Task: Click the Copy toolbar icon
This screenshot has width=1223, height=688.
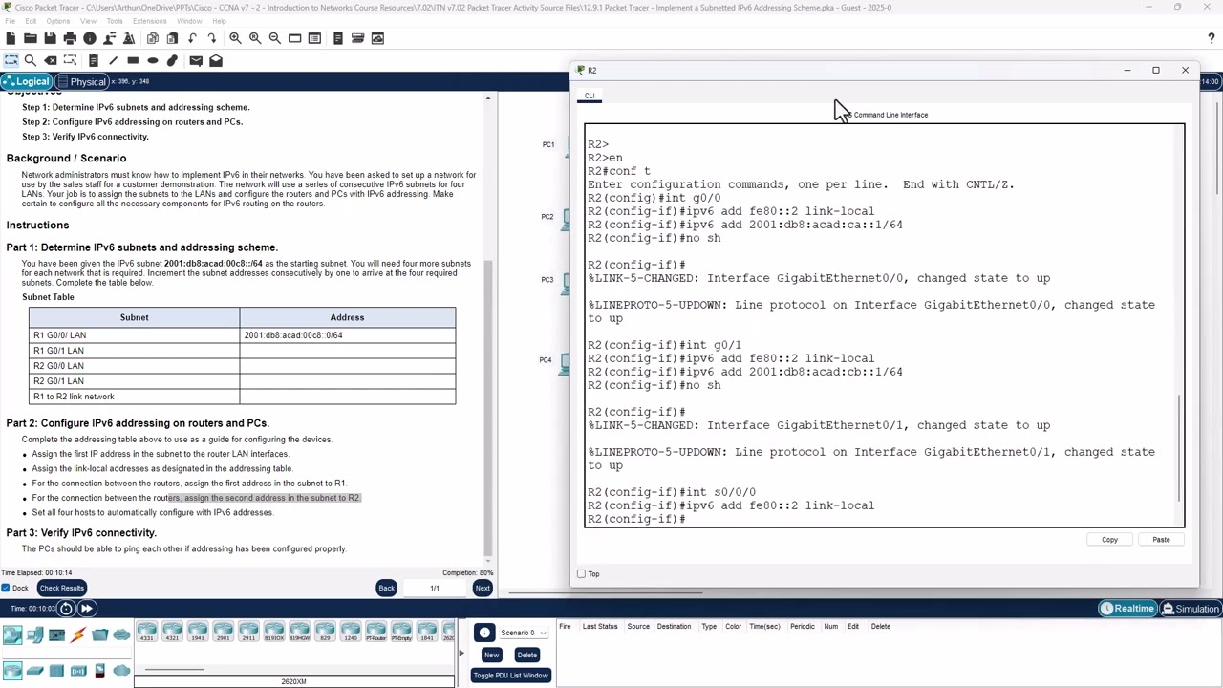Action: (x=153, y=38)
